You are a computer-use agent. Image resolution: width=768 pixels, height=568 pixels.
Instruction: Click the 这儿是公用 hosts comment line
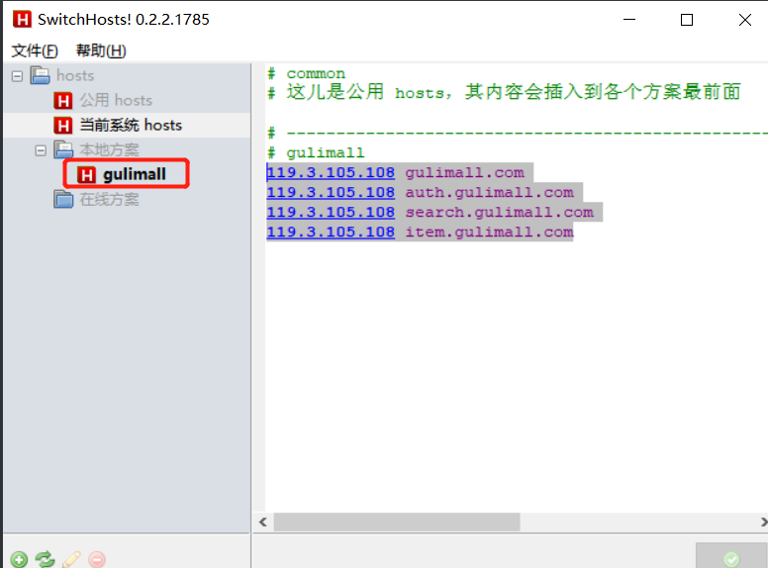(504, 92)
